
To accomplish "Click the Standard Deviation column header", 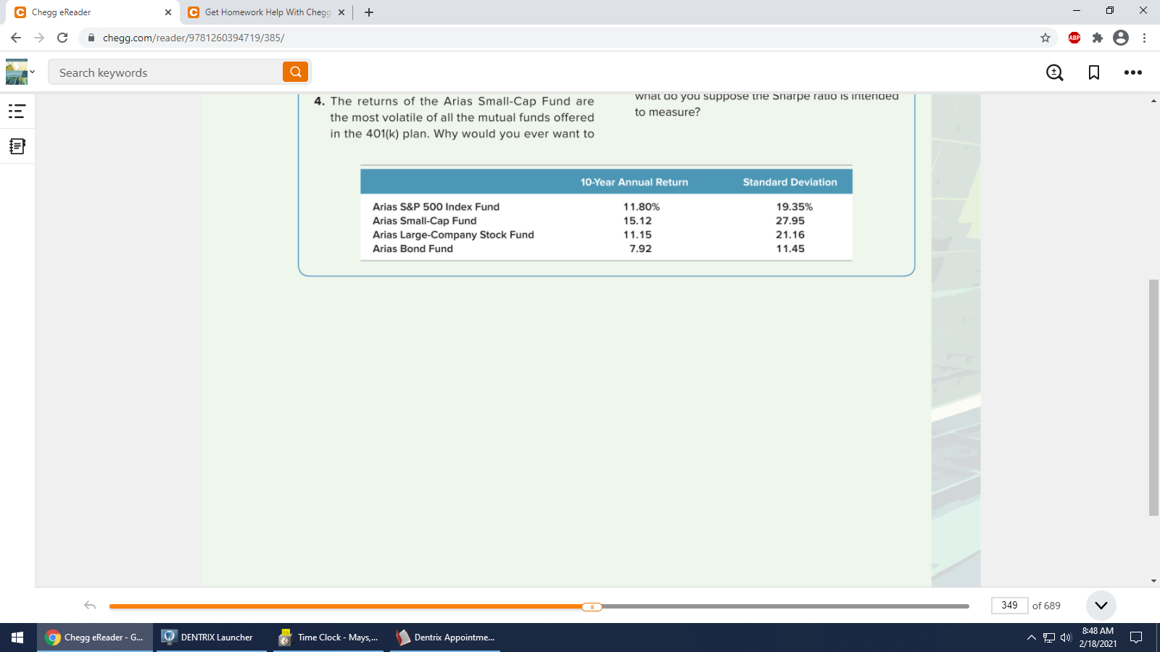I will pyautogui.click(x=790, y=182).
